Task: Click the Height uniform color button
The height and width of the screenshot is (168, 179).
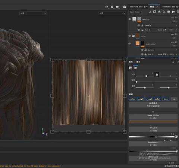Action: (153, 129)
